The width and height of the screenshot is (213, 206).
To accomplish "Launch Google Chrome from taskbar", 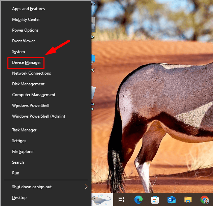I will (x=205, y=200).
